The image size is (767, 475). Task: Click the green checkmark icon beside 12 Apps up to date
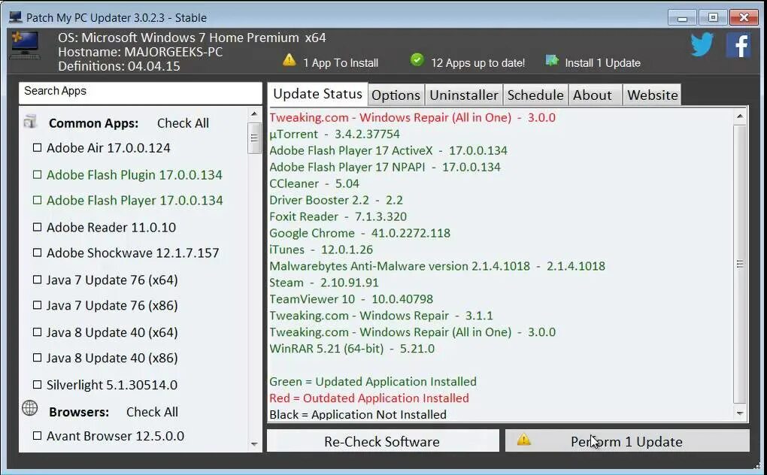pyautogui.click(x=417, y=60)
